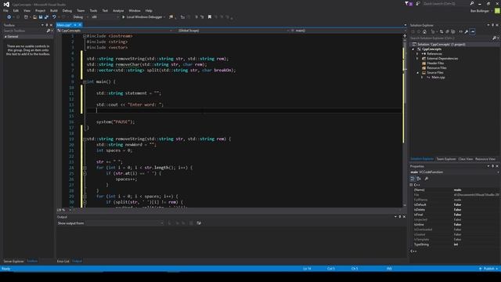Toggle auto-hide pin on Solution Explorer
Screen dimensions: 501x282
[x=492, y=25]
